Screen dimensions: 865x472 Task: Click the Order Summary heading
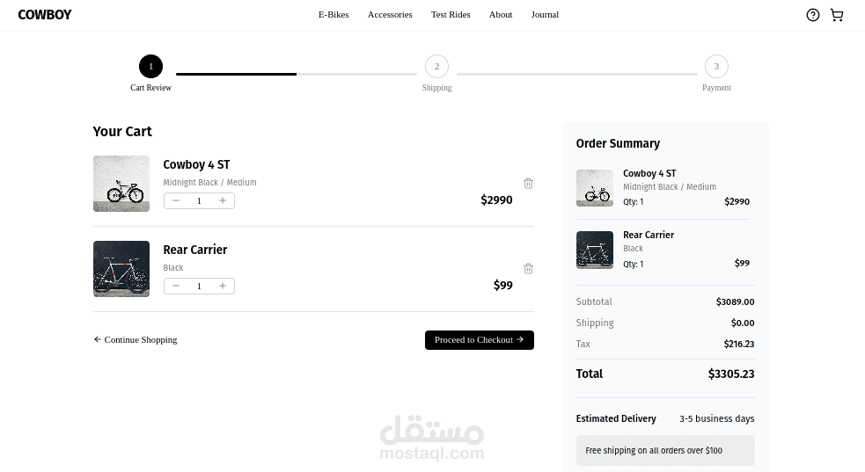618,144
